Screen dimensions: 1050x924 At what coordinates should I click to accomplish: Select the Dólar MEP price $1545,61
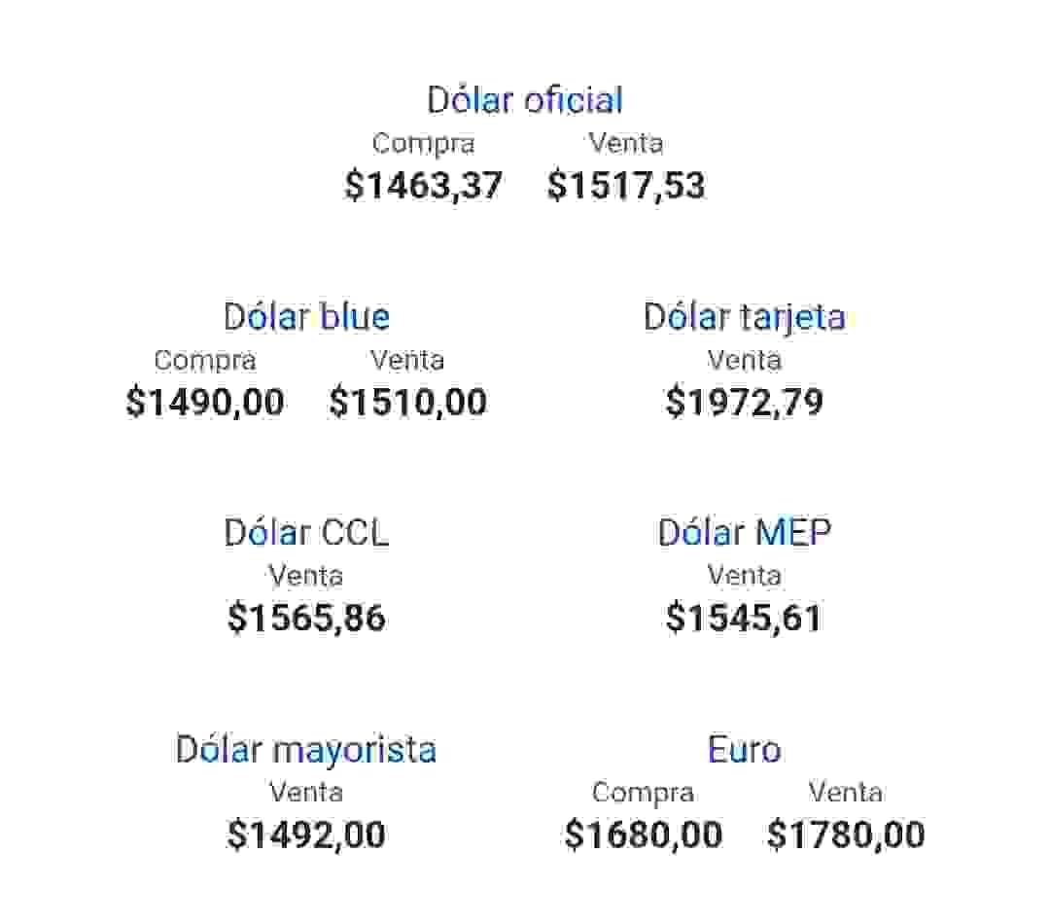[x=744, y=619]
